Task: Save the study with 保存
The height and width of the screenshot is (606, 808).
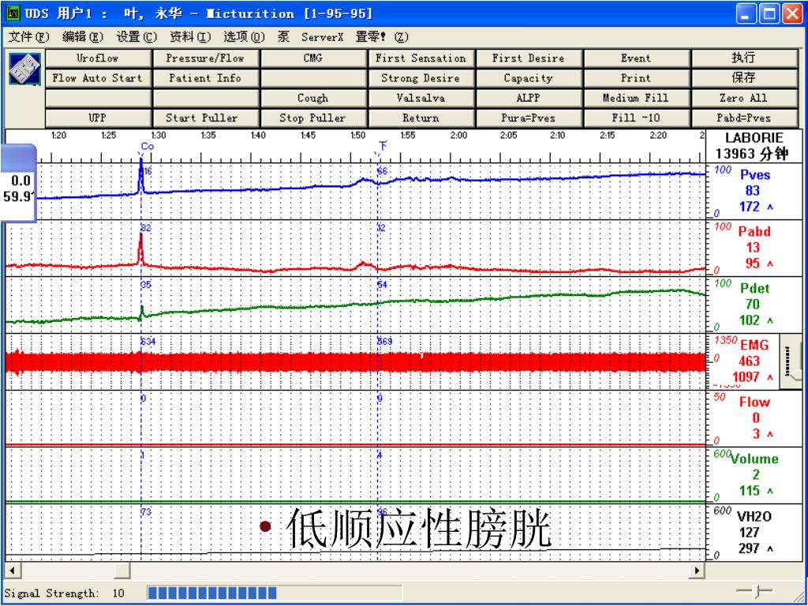Action: (745, 78)
